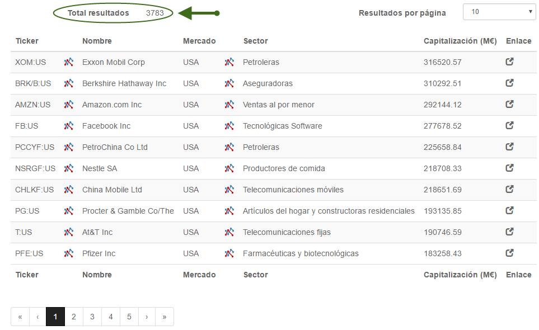Open the external link icon for Pfizer Inc
539x330 pixels.
(509, 253)
